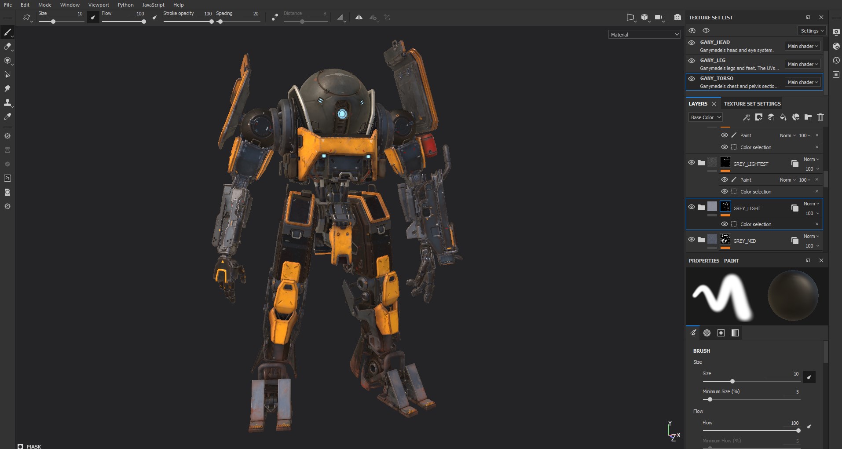
Task: Switch to Texture Set Settings tab
Action: coord(752,104)
